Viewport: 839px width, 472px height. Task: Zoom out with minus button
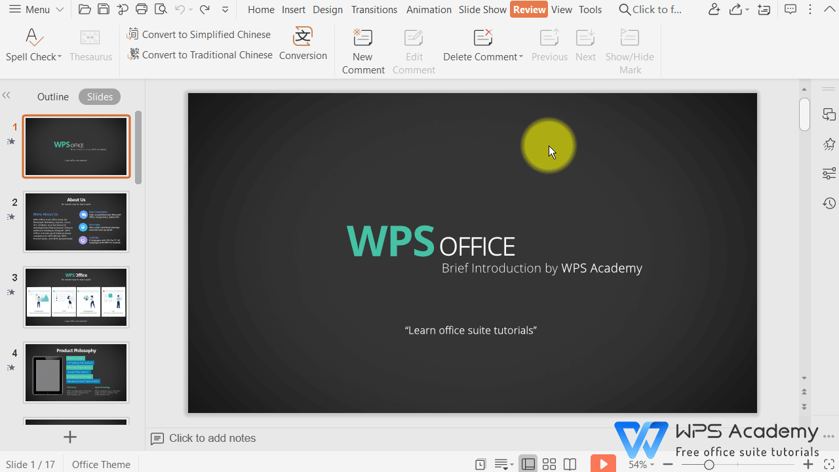[667, 464]
